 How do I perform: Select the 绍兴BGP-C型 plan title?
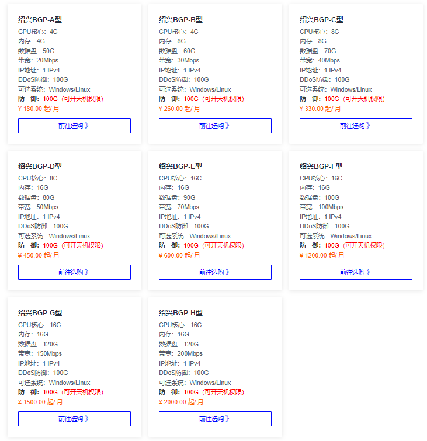click(x=321, y=20)
